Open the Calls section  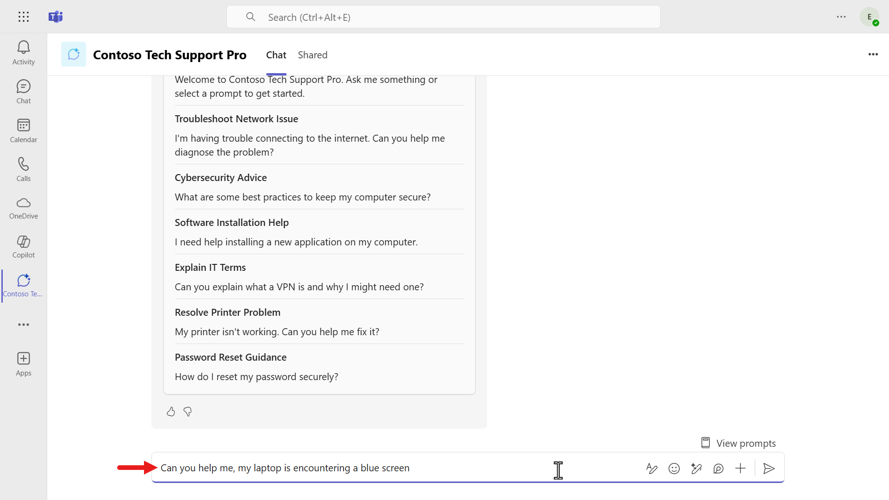[x=24, y=169]
